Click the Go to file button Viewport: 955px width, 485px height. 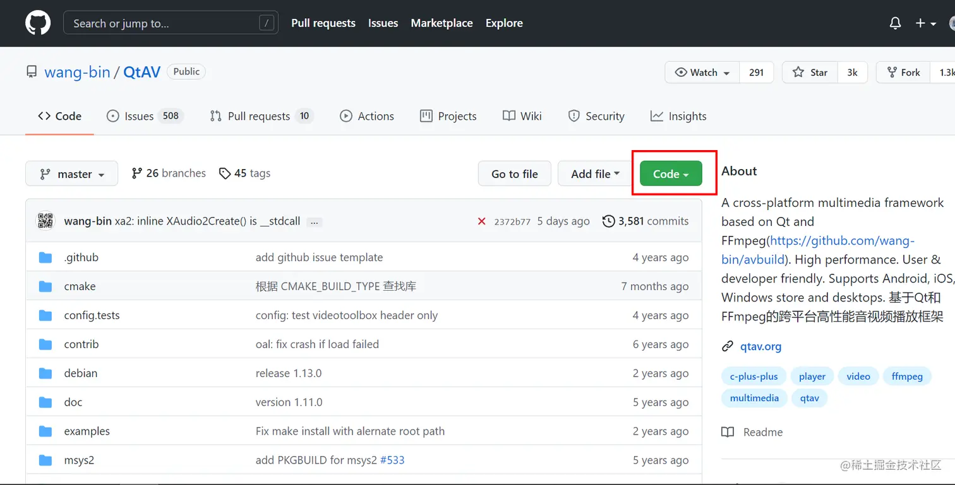(515, 173)
